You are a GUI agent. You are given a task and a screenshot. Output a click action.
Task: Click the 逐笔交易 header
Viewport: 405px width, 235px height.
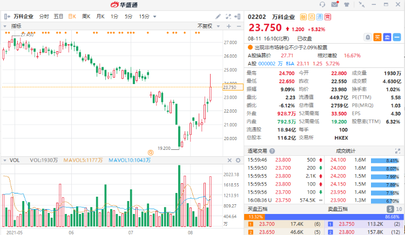[258, 151]
